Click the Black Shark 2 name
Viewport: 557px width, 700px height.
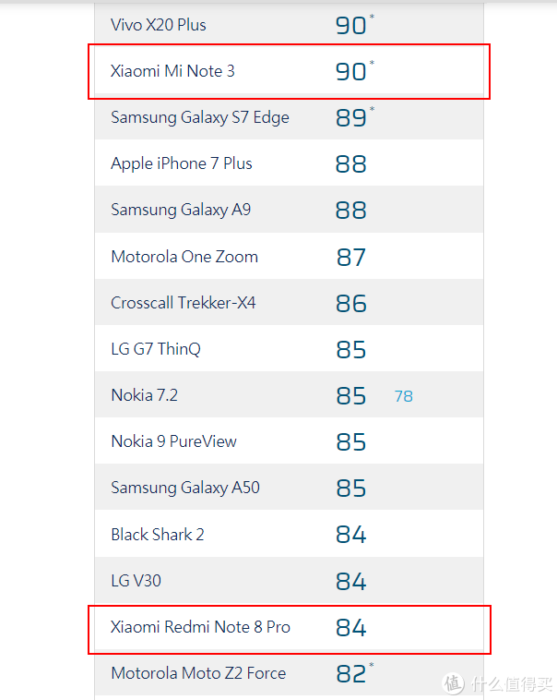tap(158, 535)
